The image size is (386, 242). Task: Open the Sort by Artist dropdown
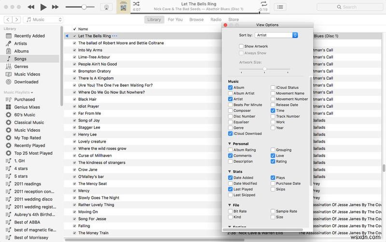(x=276, y=35)
